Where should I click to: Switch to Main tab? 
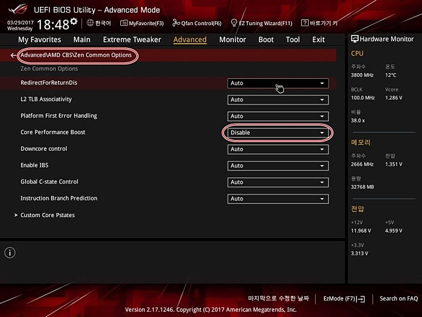pos(82,39)
